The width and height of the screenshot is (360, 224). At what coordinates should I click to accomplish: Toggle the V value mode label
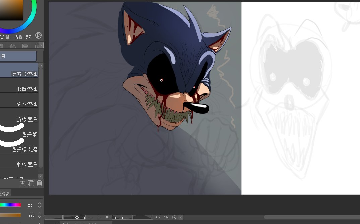tap(21, 37)
